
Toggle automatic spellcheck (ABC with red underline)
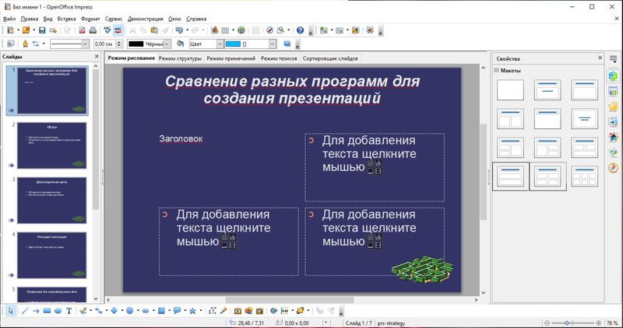coord(118,30)
